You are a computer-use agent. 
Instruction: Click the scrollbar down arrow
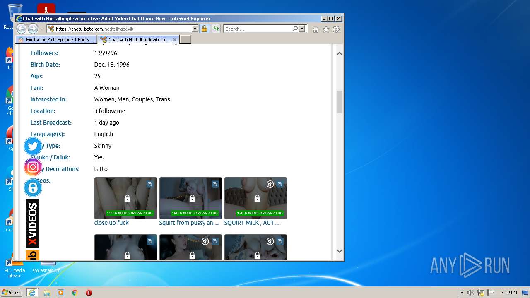point(339,251)
